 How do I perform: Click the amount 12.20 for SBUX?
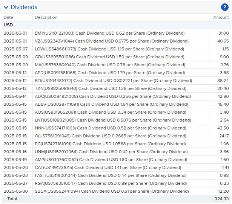point(223,191)
